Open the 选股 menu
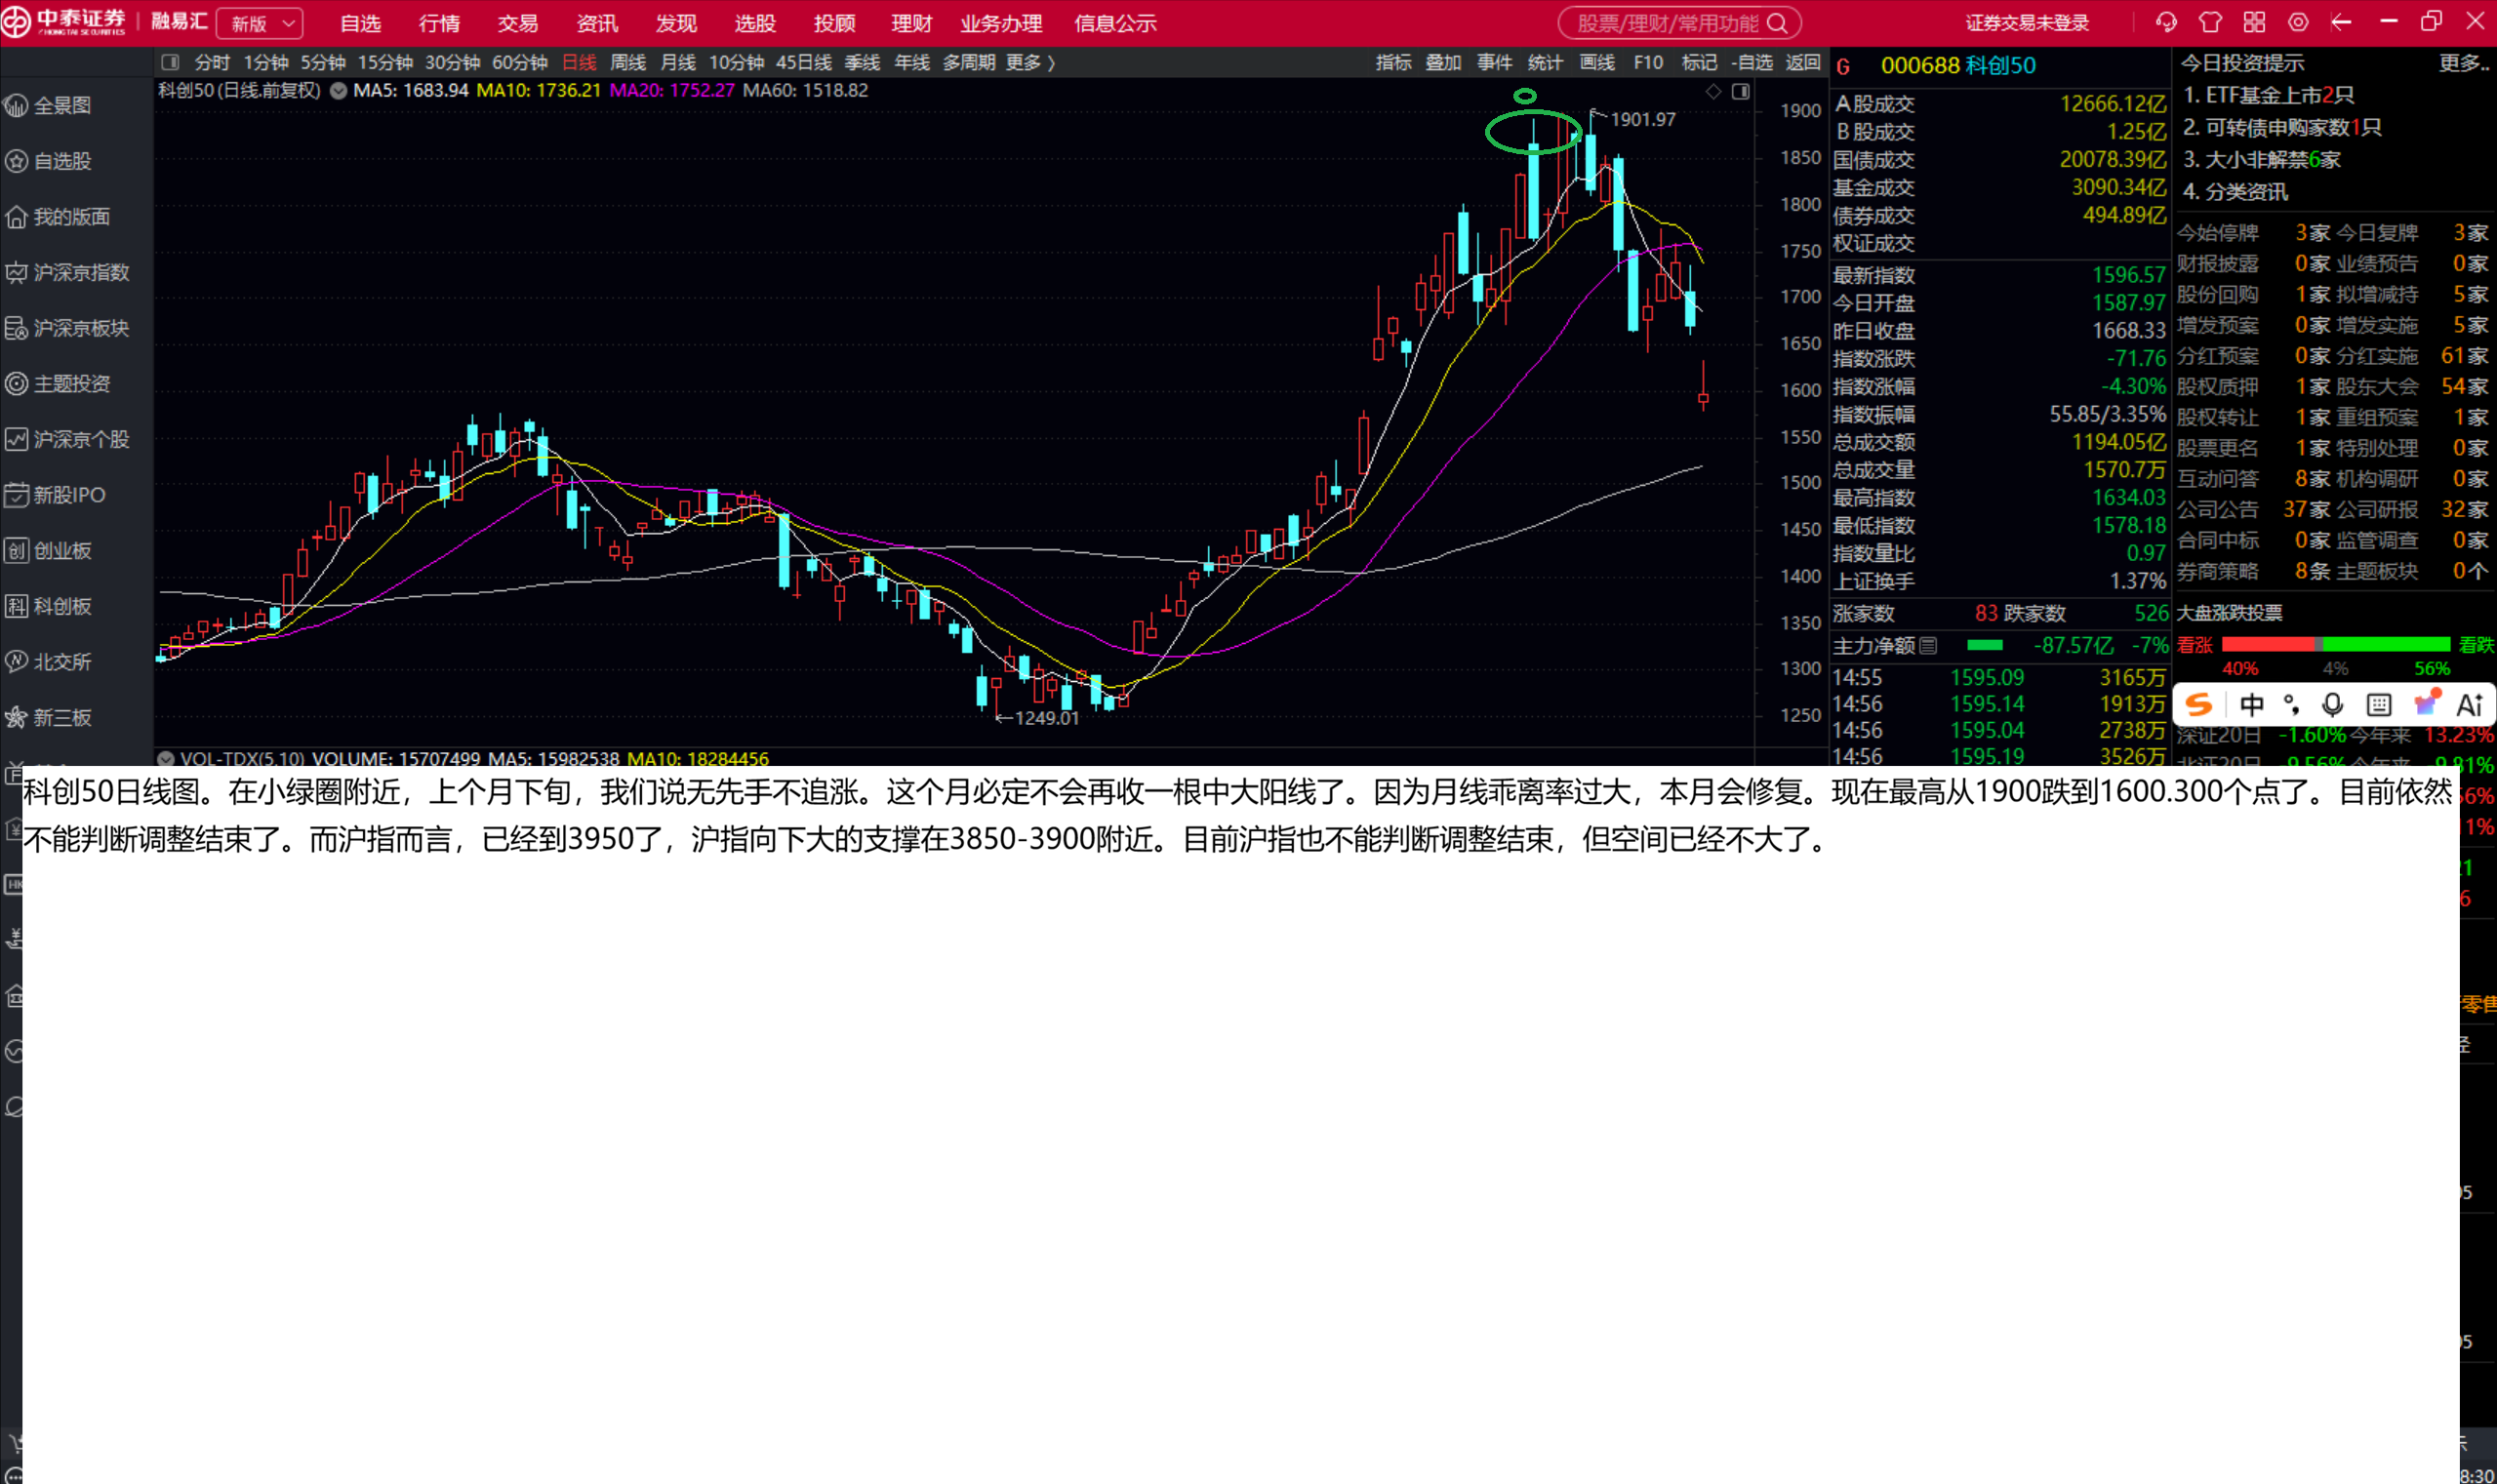Viewport: 2497px width, 1484px height. tap(755, 23)
